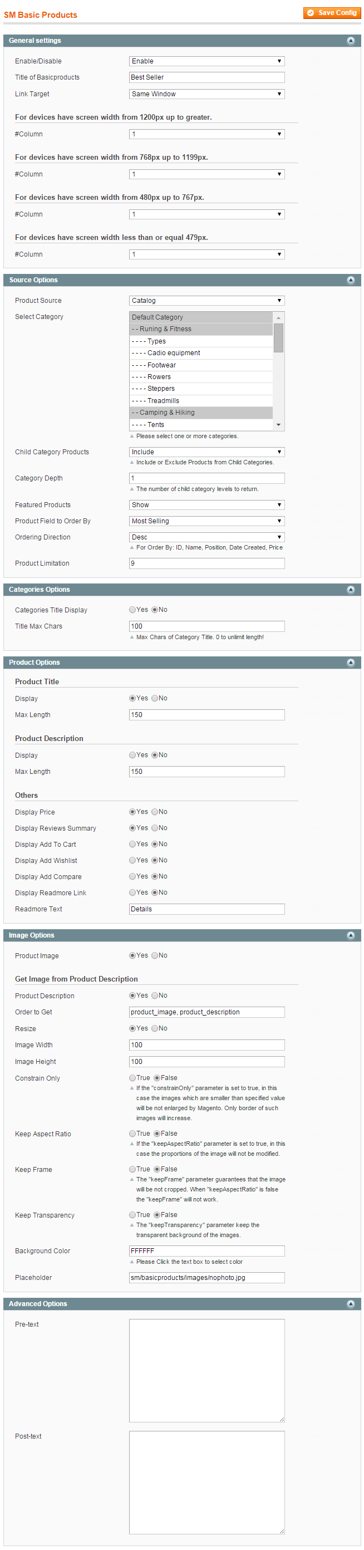Select the Types category
The height and width of the screenshot is (1550, 364).
(x=201, y=341)
